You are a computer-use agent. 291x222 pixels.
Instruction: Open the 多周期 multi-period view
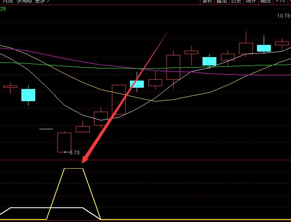pyautogui.click(x=24, y=2)
